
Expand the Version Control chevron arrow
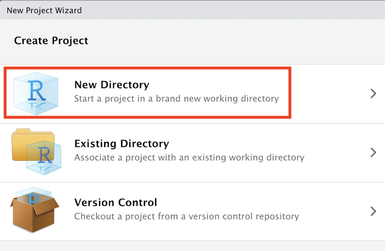[373, 211]
